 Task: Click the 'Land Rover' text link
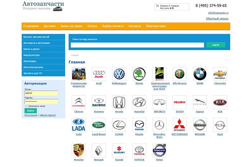click(x=99, y=134)
